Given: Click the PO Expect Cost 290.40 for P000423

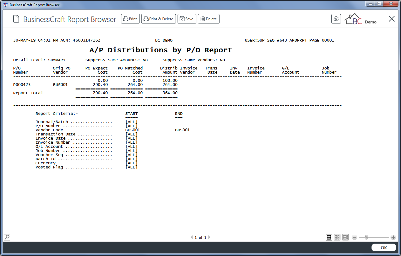Looking at the screenshot, I should [x=100, y=85].
